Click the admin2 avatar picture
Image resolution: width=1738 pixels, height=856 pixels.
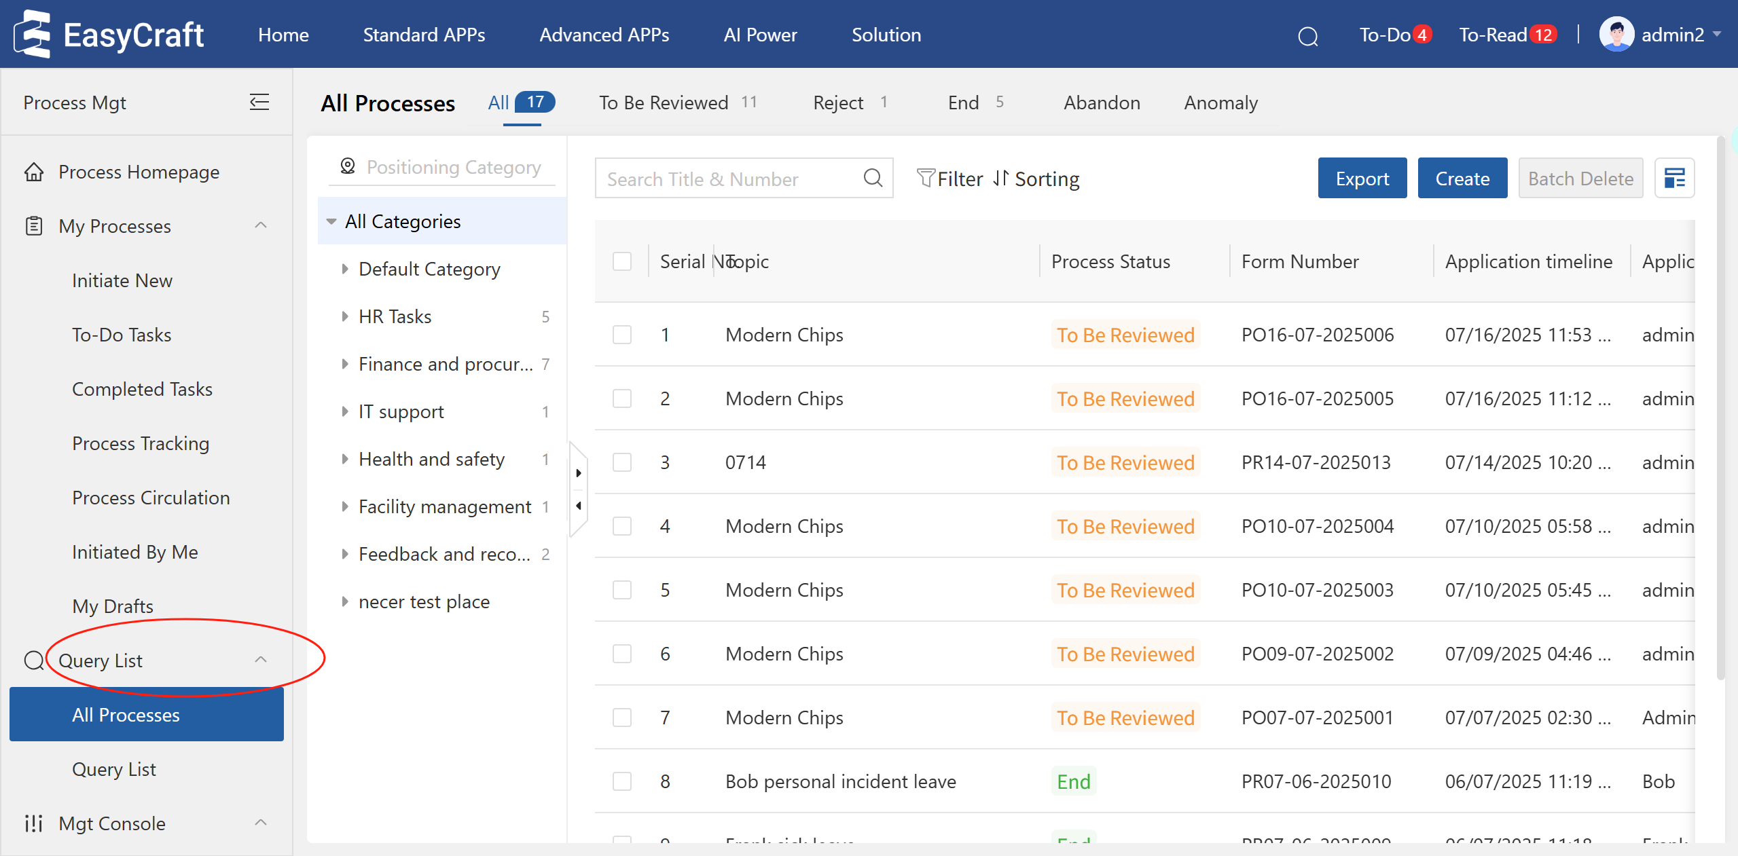(1616, 35)
